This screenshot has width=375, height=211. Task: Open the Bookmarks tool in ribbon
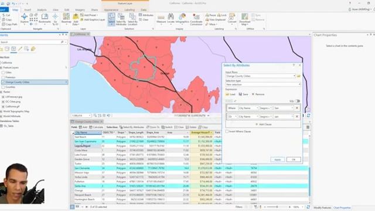point(45,19)
